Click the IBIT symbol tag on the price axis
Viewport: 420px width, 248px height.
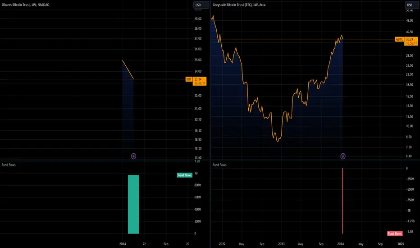coord(189,79)
